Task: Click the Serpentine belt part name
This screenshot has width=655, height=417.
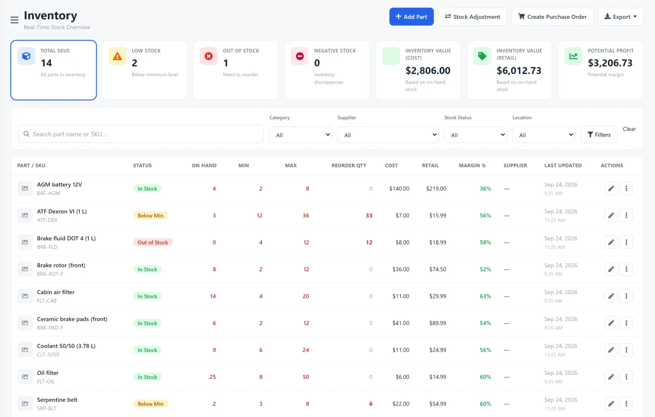Action: [x=57, y=400]
